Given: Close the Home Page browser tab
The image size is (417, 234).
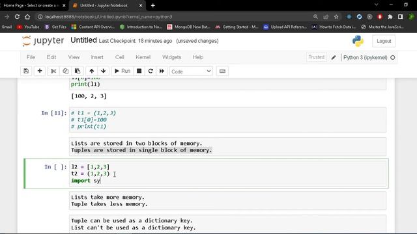Looking at the screenshot, I should click(x=64, y=5).
